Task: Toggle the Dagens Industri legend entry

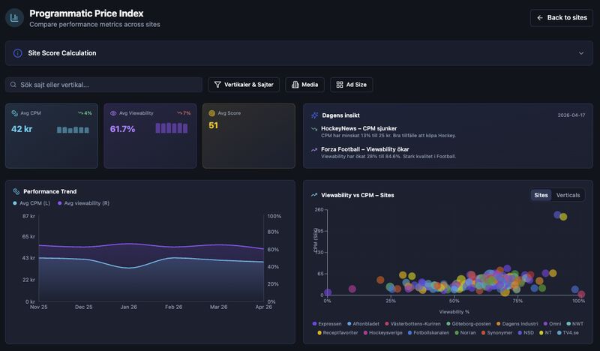Action: point(517,324)
